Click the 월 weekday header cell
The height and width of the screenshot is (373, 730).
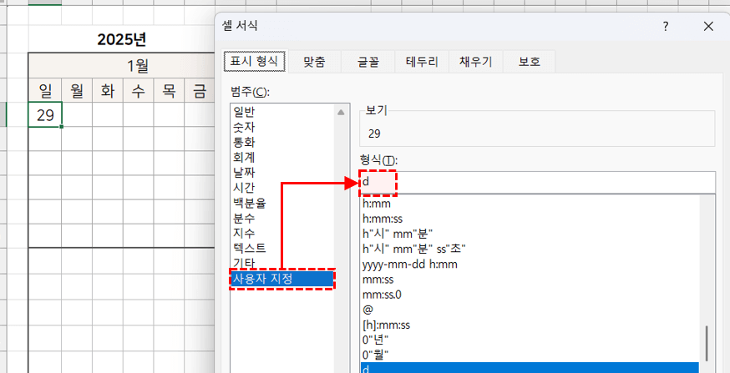point(77,91)
